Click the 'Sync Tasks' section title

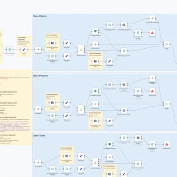pos(39,136)
